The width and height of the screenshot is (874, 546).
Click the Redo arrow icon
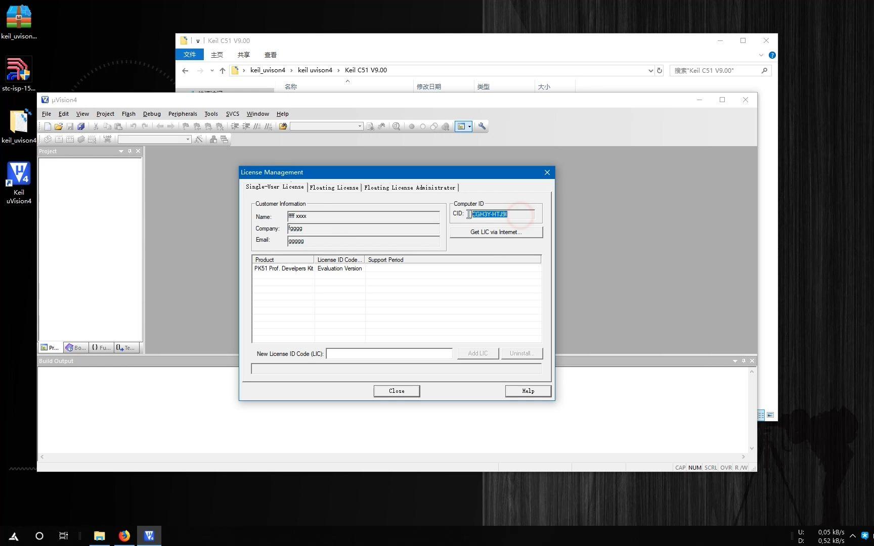145,126
